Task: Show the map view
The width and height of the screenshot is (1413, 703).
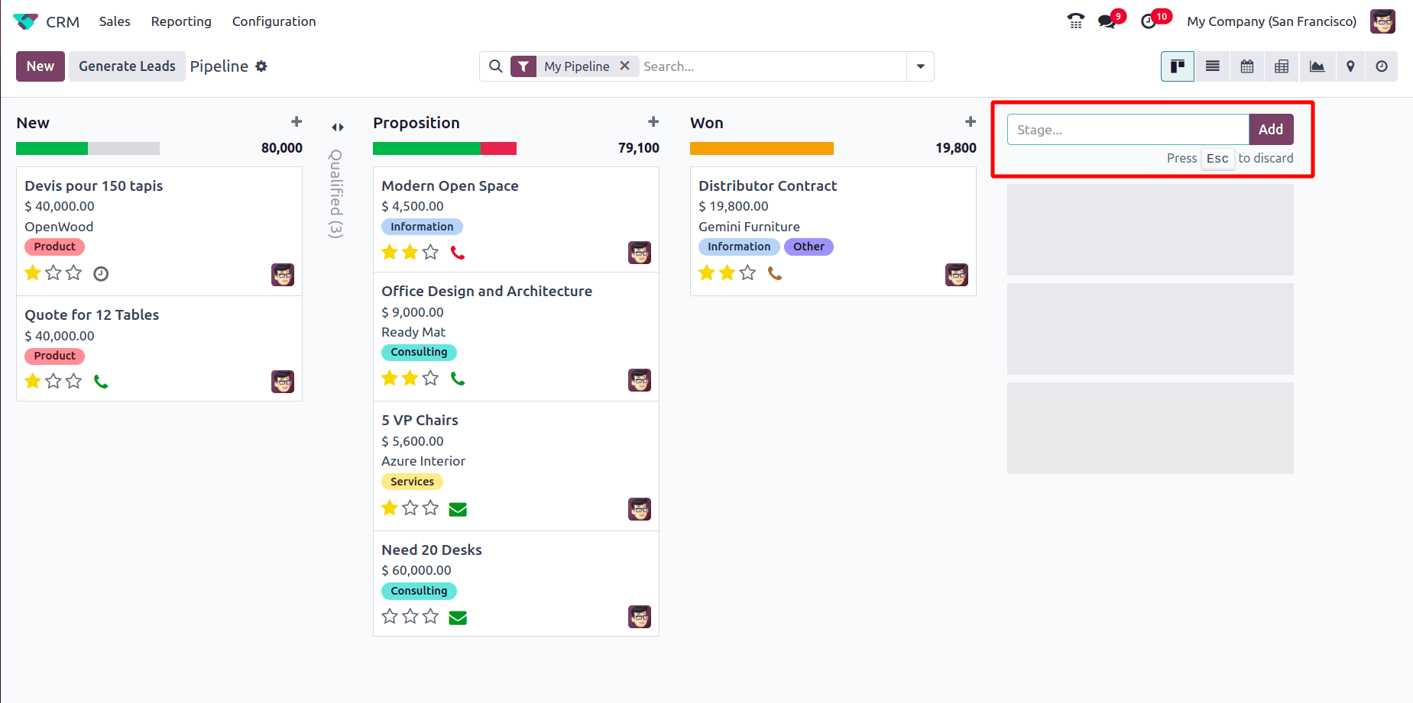Action: click(x=1350, y=66)
